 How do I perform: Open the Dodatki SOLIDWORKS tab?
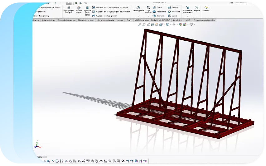(x=161, y=20)
